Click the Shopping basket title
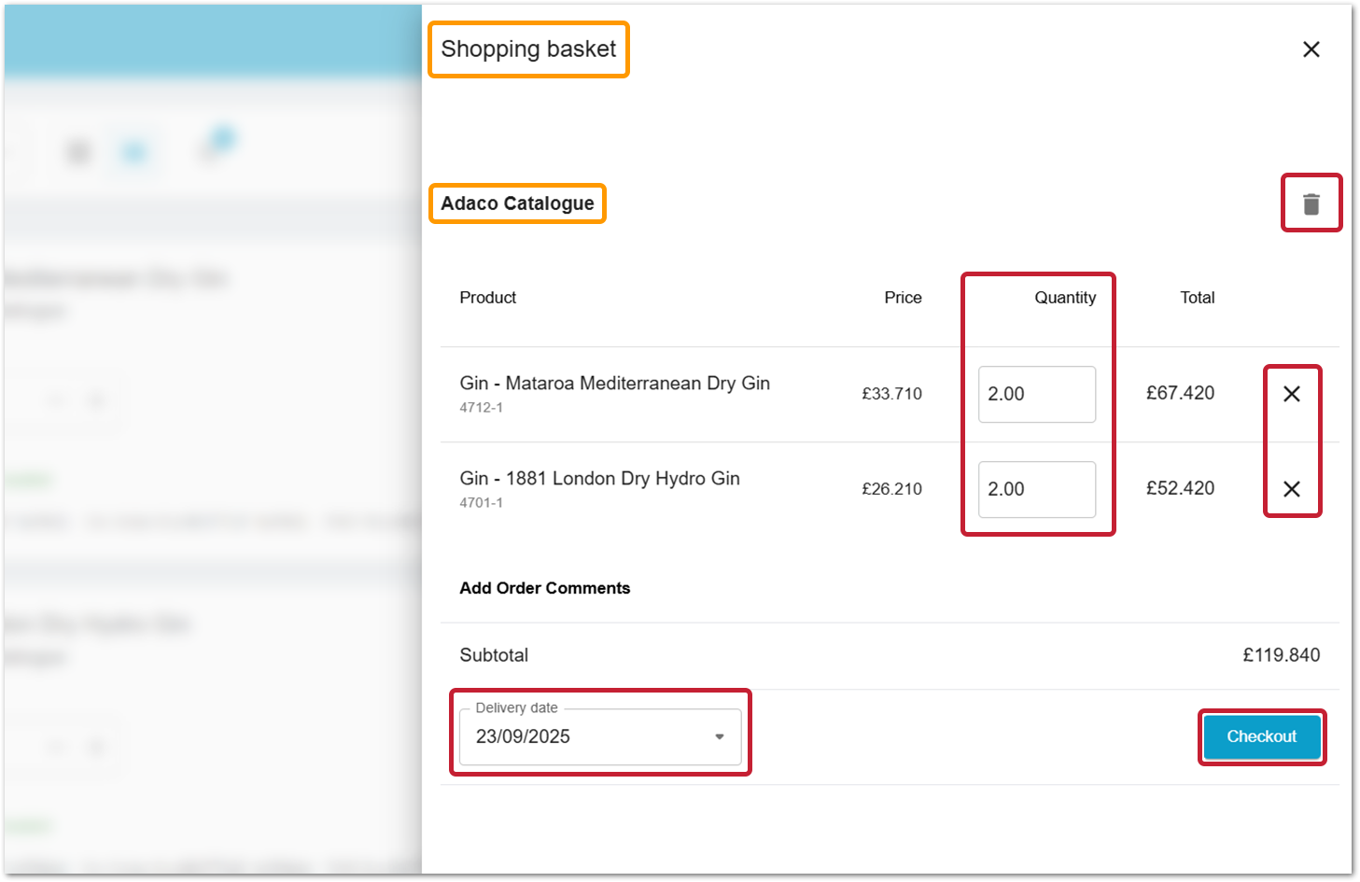 click(x=528, y=49)
